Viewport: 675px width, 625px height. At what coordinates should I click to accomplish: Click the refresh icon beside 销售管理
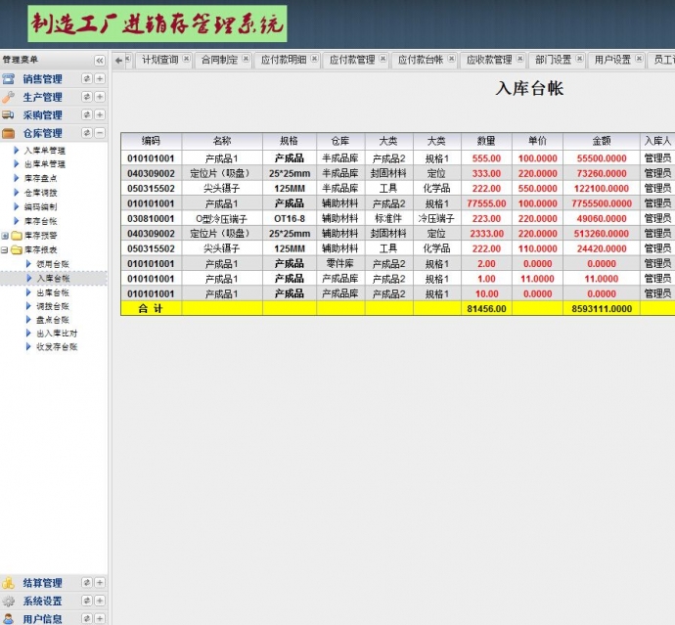tap(87, 79)
